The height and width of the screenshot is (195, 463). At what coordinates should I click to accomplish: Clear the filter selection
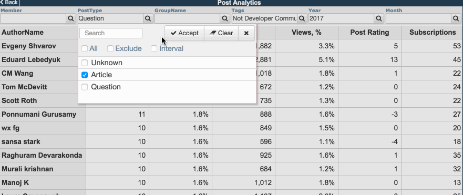(221, 33)
